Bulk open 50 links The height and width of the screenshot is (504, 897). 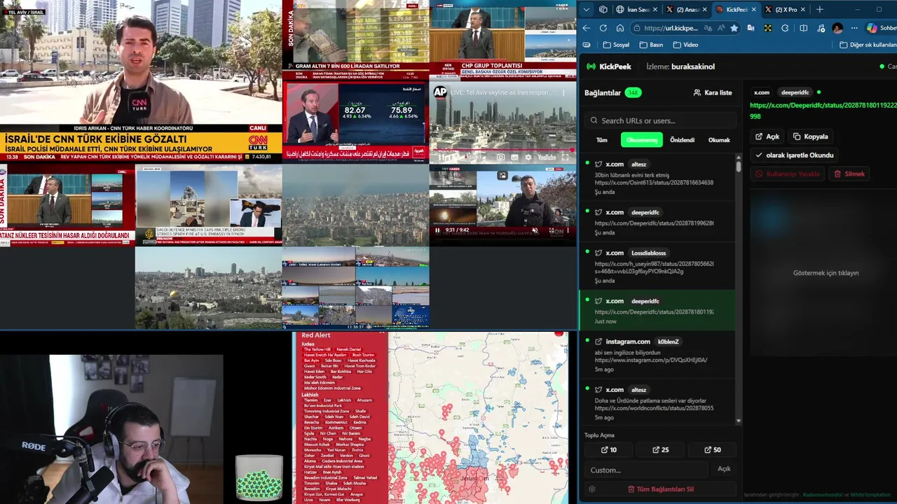(711, 450)
